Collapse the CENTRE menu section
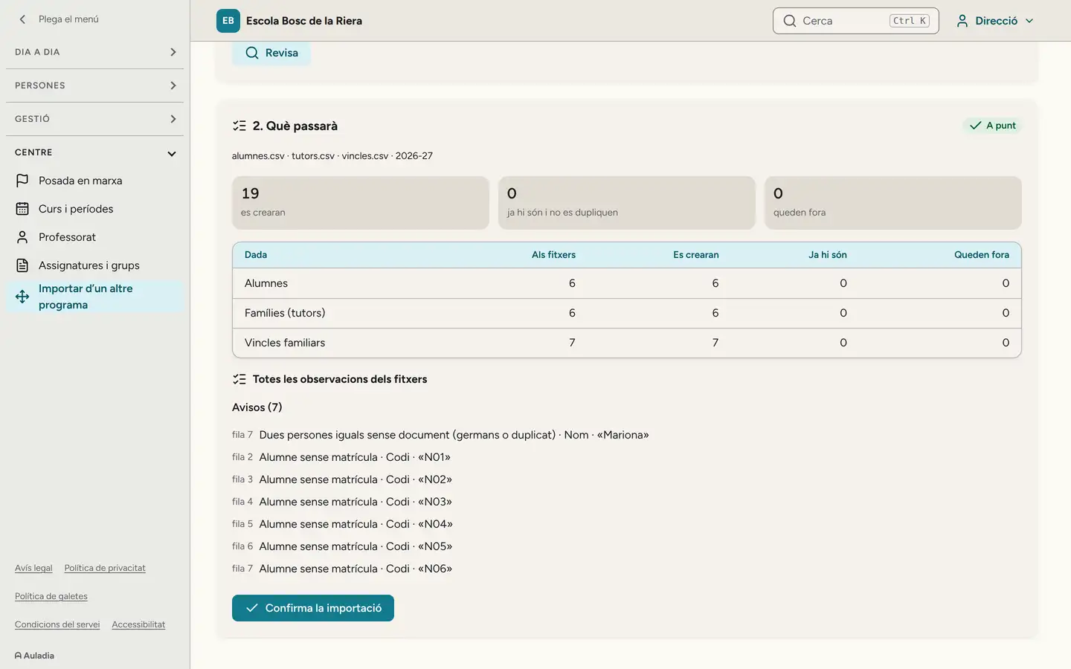The image size is (1071, 669). (95, 152)
